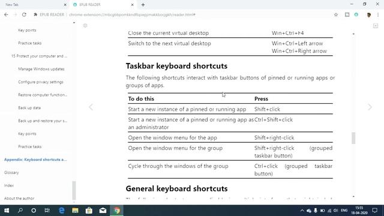Screen dimensions: 384x216
Task: Open Task View on the taskbar
Action: (x=47, y=211)
